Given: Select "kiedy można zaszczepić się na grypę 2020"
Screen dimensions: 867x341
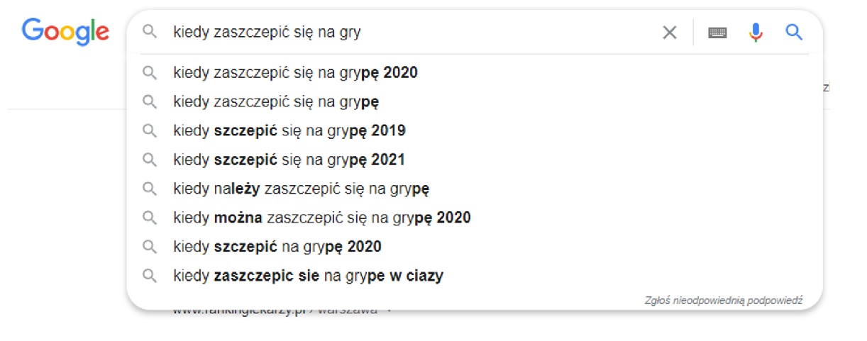Looking at the screenshot, I should point(322,218).
